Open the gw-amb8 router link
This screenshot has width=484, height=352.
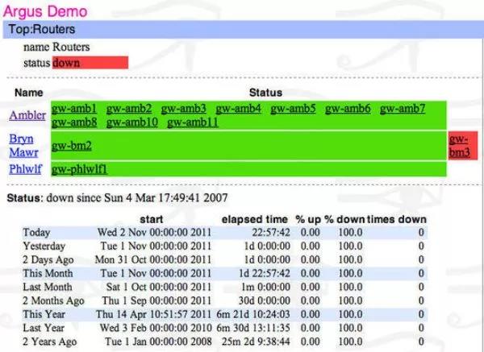coord(74,122)
